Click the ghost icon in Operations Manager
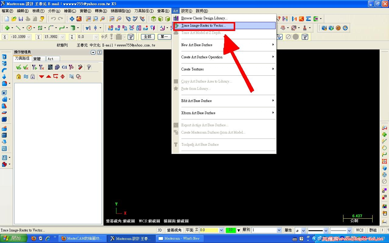Viewport: 389px width, 243px height. pos(33,77)
